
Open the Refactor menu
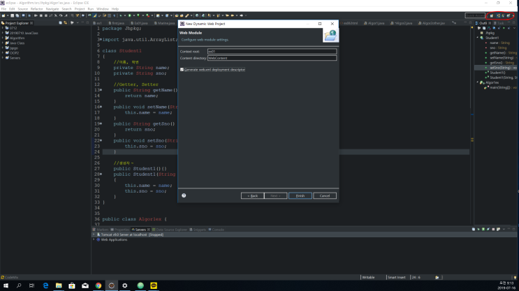[x=36, y=9]
